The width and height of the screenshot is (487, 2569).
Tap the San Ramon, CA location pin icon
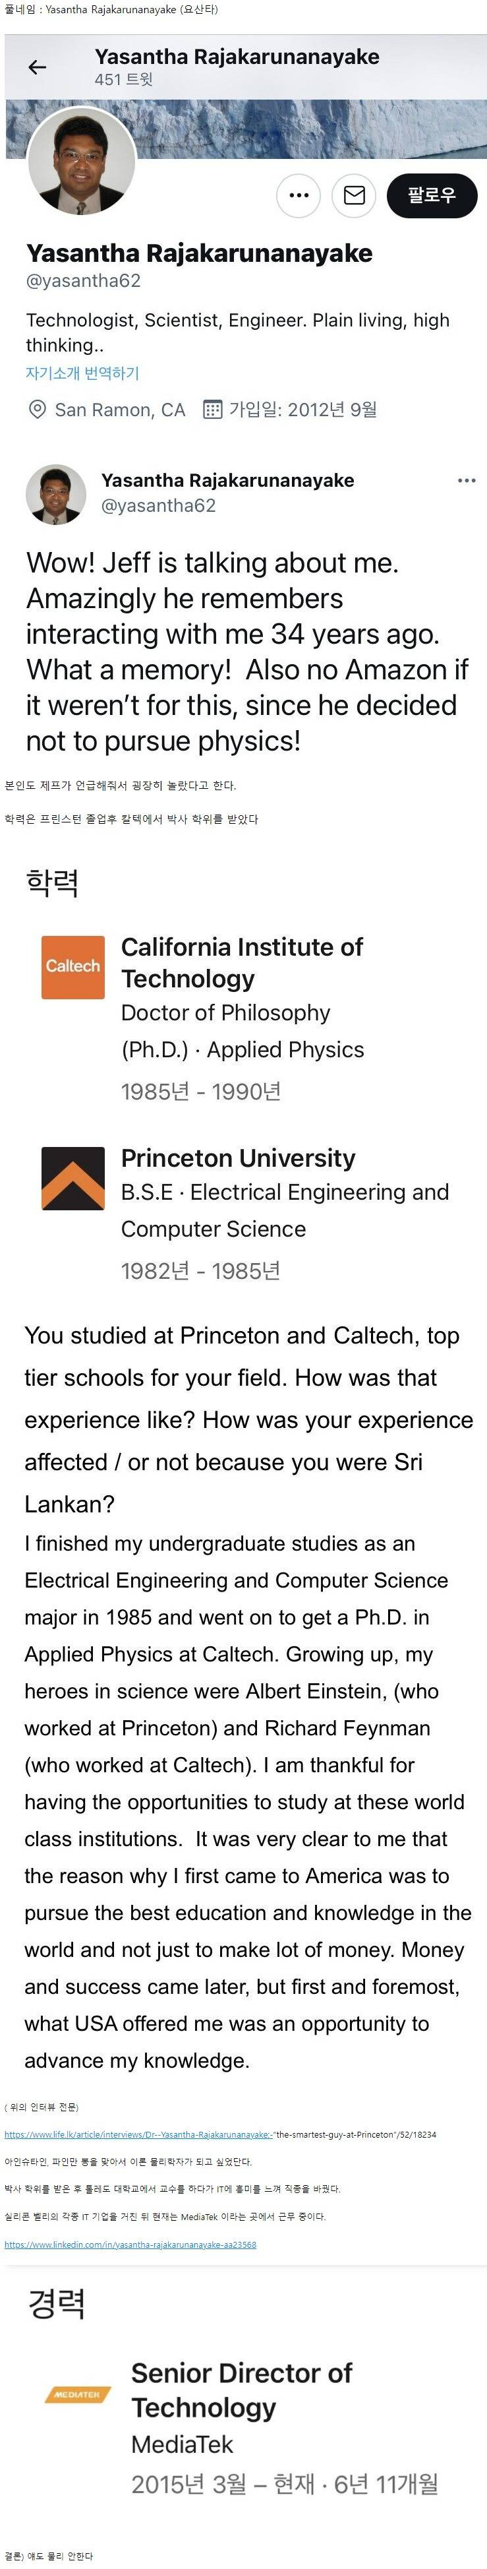click(37, 409)
